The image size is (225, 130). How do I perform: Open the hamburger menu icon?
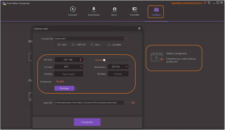click(209, 3)
